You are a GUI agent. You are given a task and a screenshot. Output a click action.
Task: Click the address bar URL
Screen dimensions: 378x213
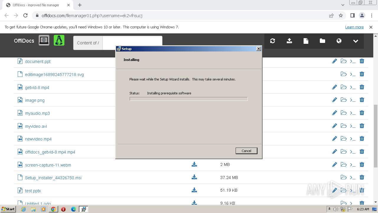pos(92,15)
